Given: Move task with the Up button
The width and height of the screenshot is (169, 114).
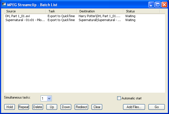Looking at the screenshot, I should click(52, 107).
